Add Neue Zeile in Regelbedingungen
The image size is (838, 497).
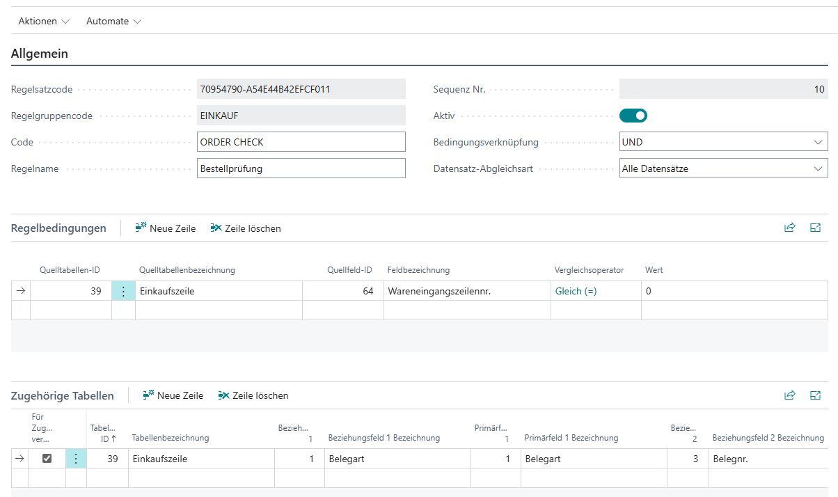coord(166,228)
